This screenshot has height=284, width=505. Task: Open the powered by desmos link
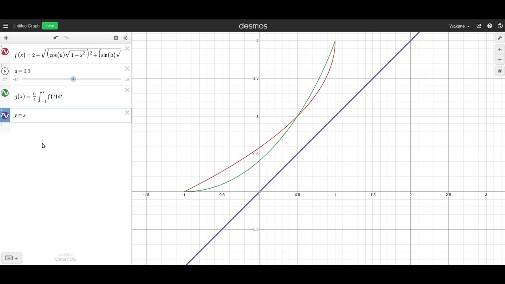coord(65,257)
